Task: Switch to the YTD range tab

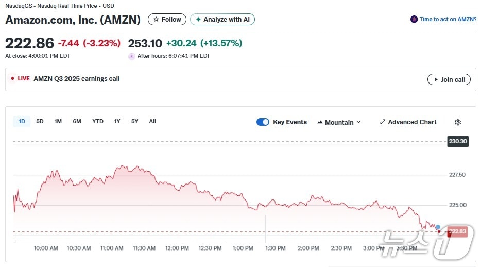Action: pyautogui.click(x=97, y=121)
